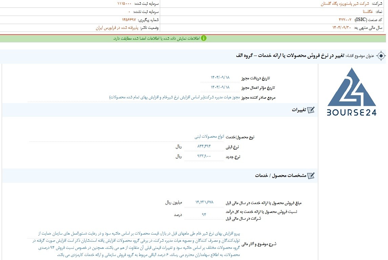Click the مشخصات محصول / خدمات section heading

pyautogui.click(x=281, y=176)
